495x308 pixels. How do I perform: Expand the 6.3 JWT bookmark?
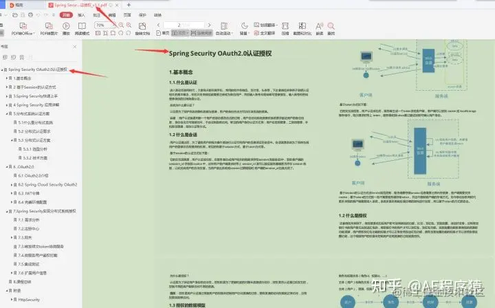tap(12, 193)
